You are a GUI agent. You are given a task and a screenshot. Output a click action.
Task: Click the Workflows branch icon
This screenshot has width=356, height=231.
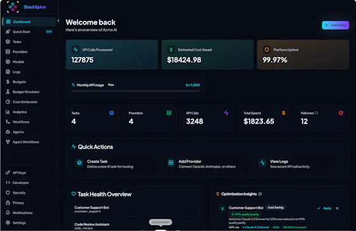coord(8,122)
